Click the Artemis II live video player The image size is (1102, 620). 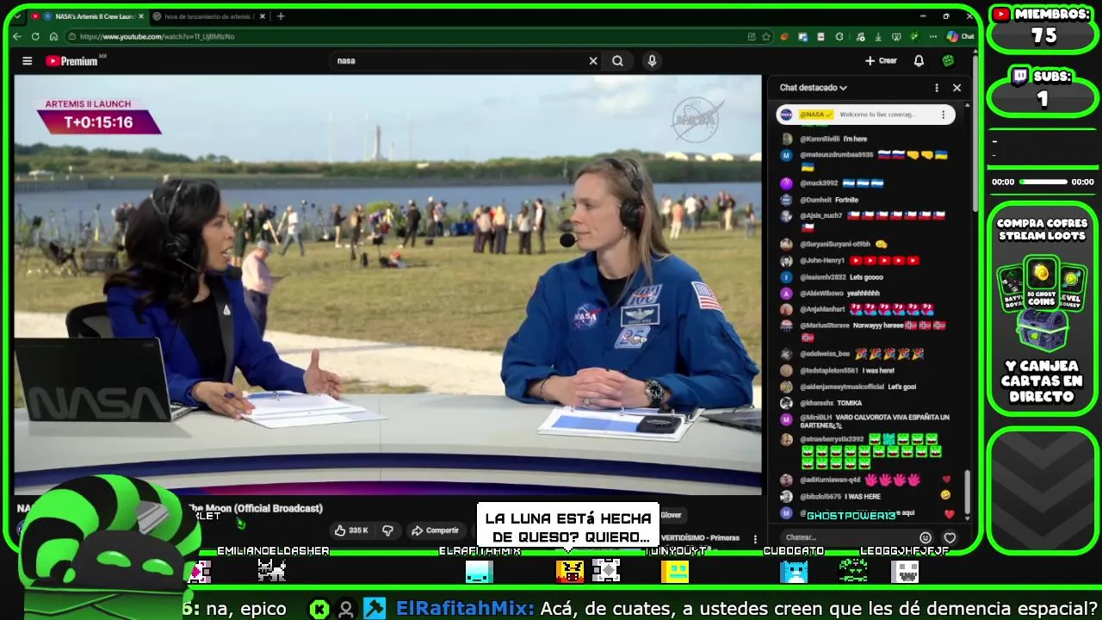387,285
